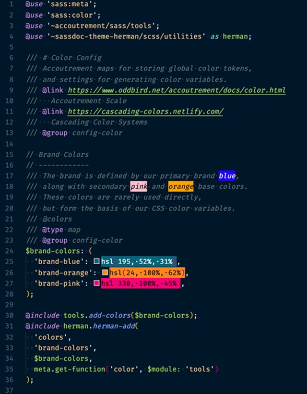Follow the cascading-colors.netlify.com link

click(x=145, y=111)
